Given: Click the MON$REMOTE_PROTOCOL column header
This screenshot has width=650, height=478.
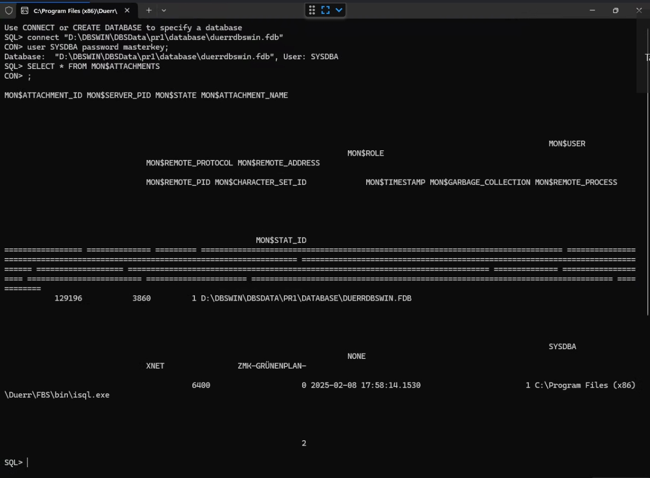Looking at the screenshot, I should [190, 163].
